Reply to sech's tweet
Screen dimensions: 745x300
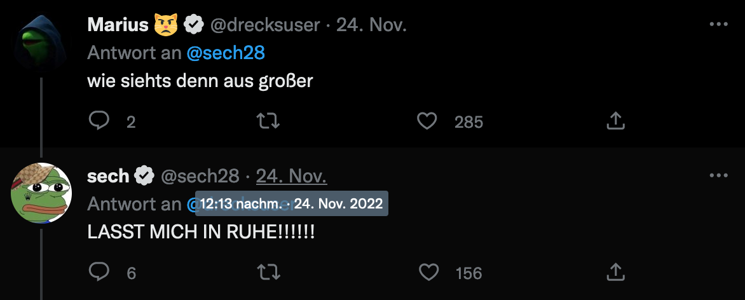[99, 272]
